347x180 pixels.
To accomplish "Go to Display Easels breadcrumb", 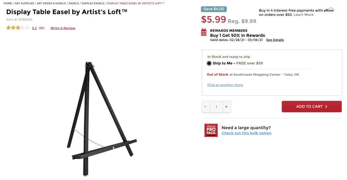I will click(93, 3).
